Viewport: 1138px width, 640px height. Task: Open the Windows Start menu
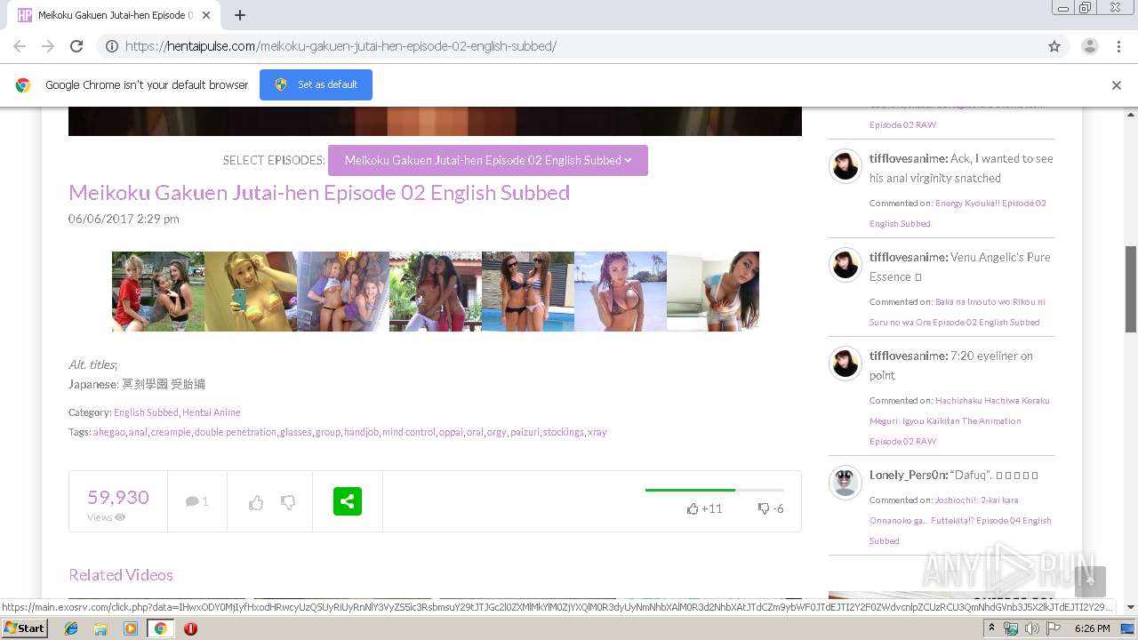(25, 628)
